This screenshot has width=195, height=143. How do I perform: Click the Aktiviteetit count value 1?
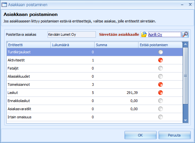point(93,60)
